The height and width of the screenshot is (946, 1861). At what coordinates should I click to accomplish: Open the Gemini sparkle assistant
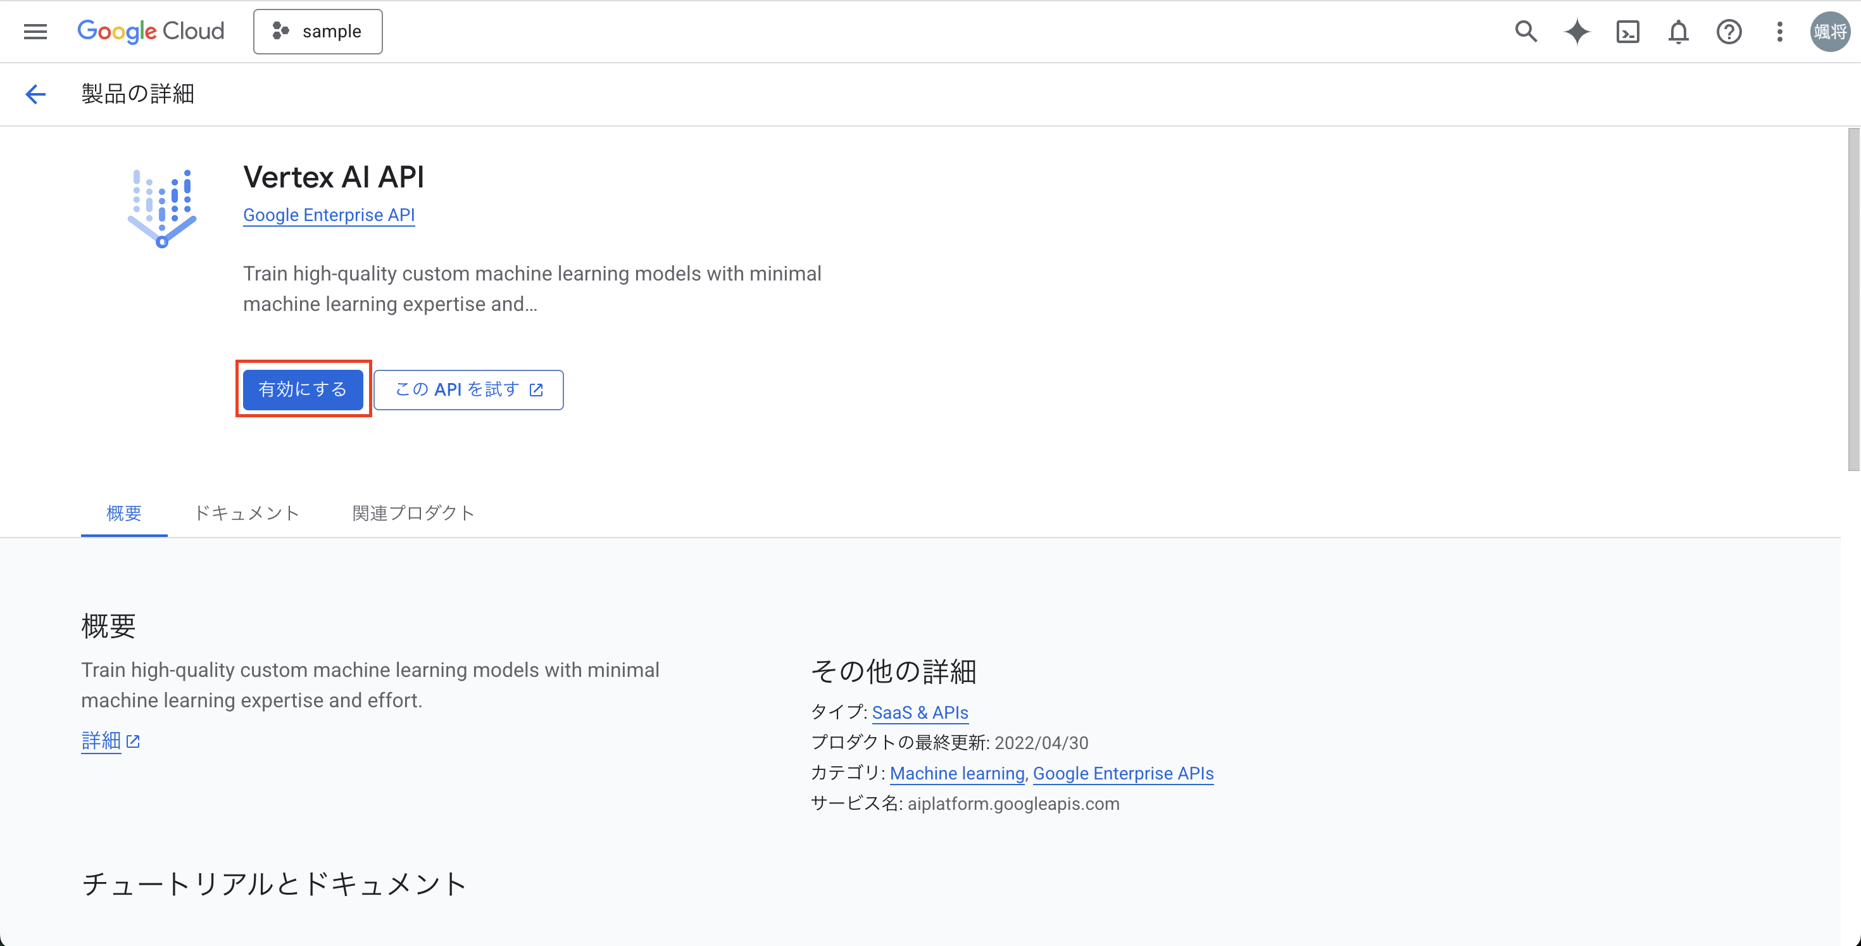1577,31
